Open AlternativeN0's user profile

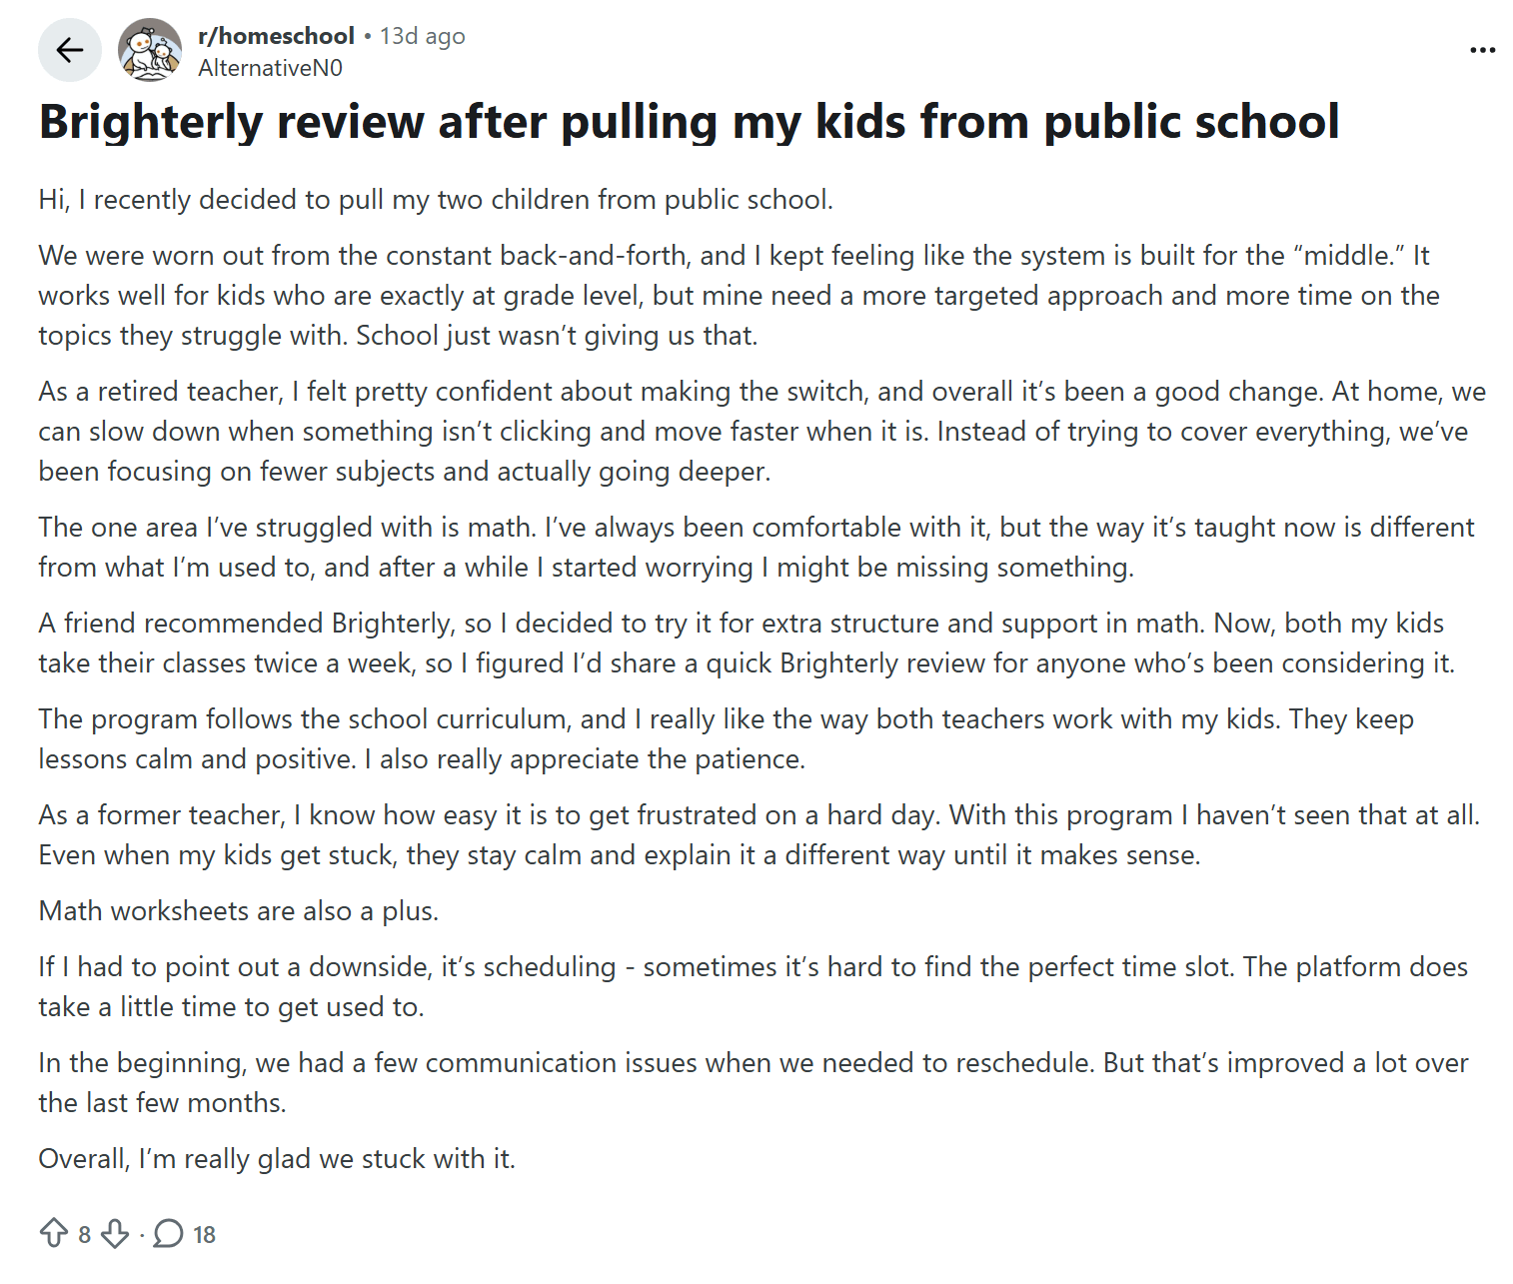coord(271,67)
